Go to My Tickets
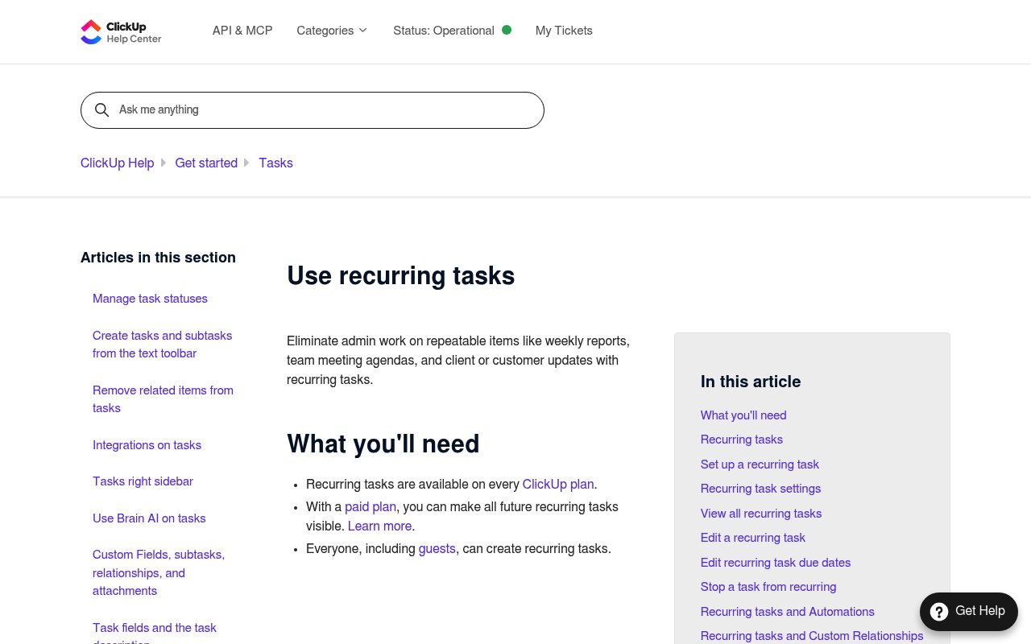This screenshot has height=644, width=1031. coord(564,31)
